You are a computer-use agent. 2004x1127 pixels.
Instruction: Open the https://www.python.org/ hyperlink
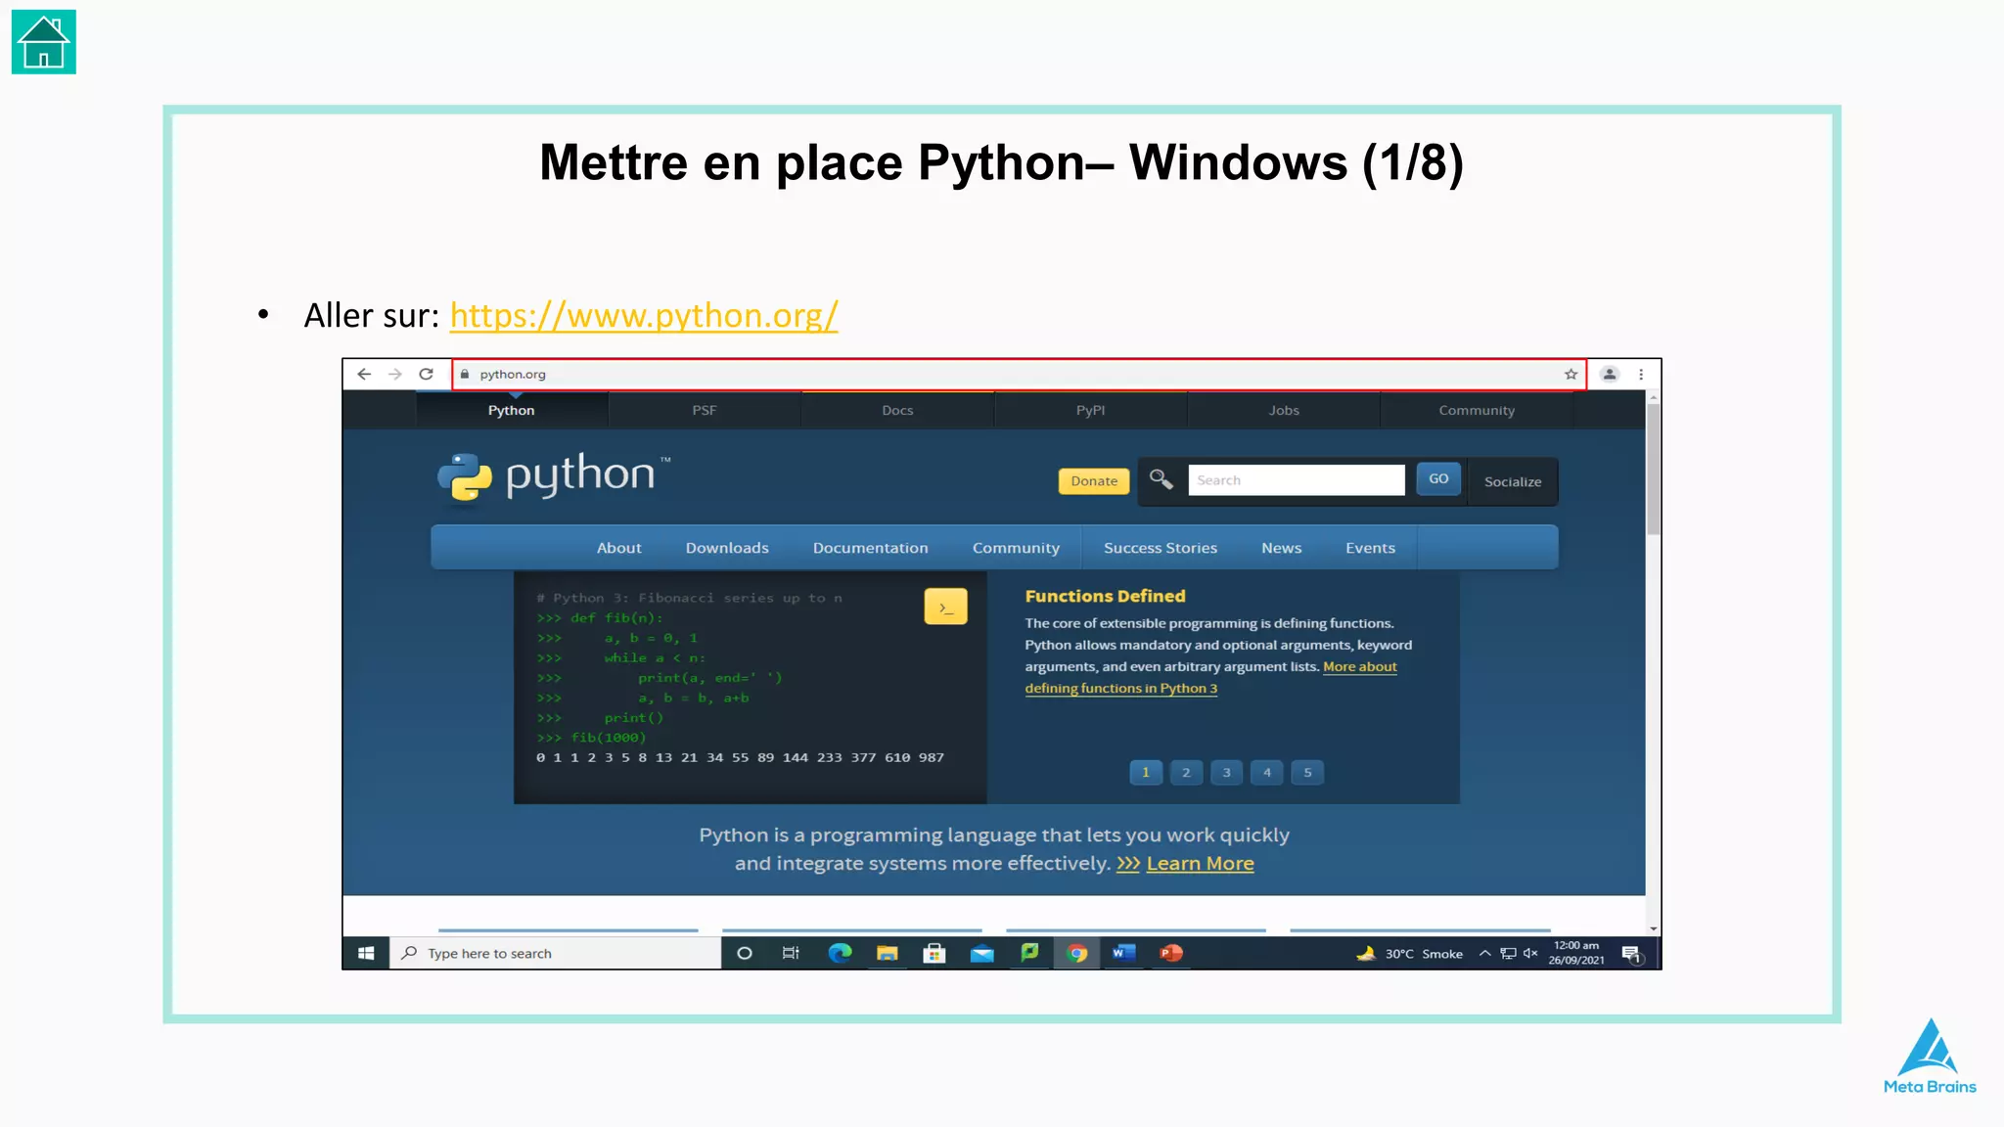pyautogui.click(x=644, y=315)
